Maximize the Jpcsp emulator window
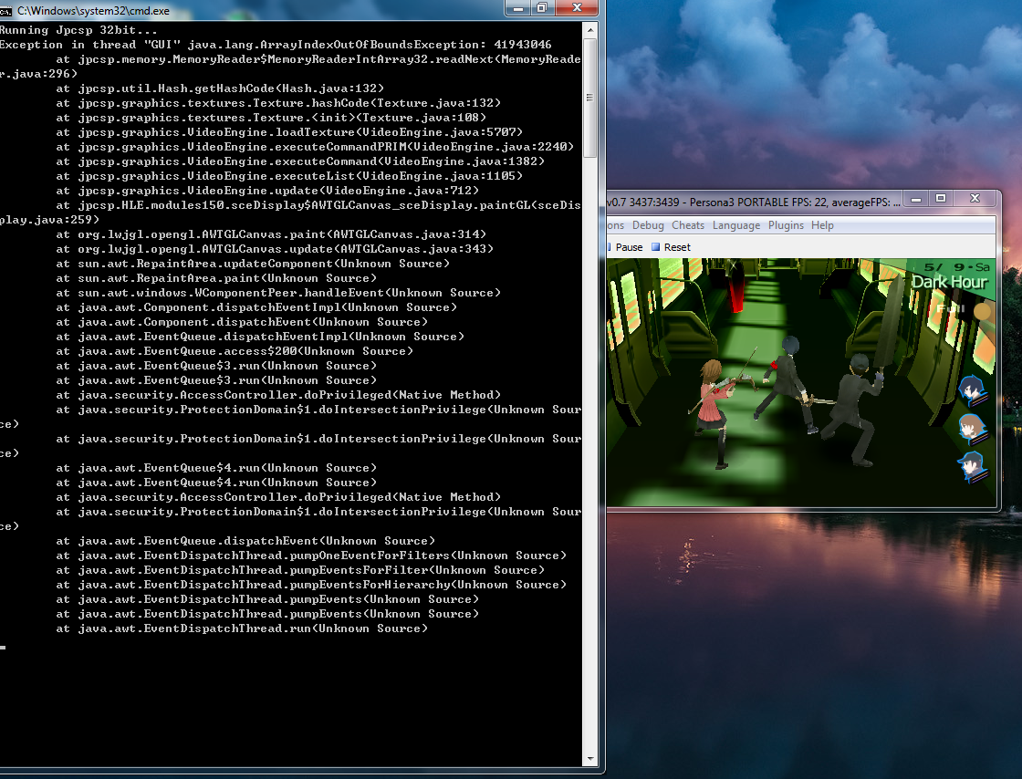 tap(941, 199)
